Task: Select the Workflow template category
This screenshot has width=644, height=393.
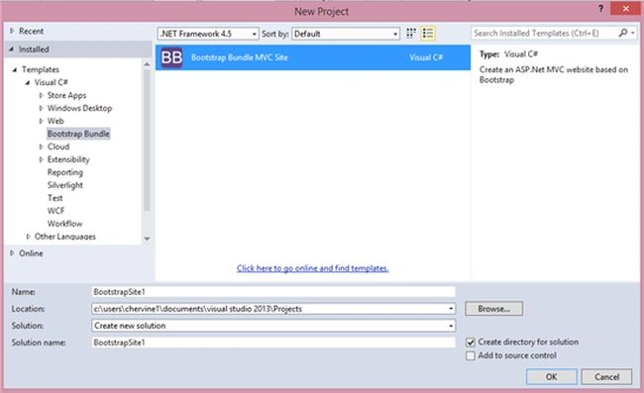Action: tap(64, 224)
